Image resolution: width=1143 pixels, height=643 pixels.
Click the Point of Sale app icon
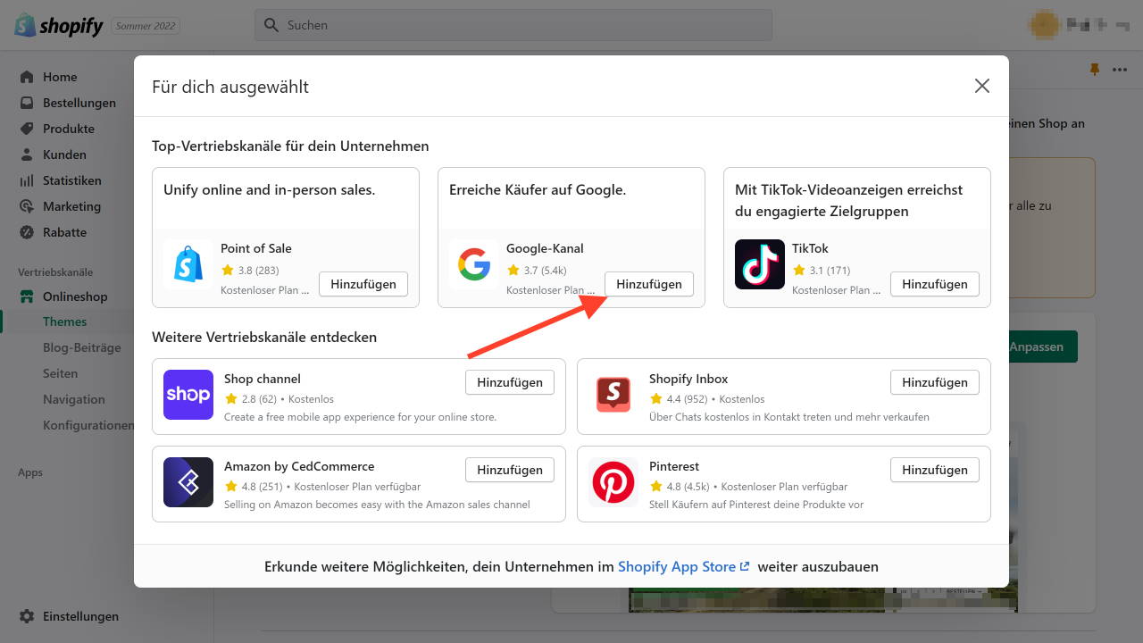[x=188, y=264]
